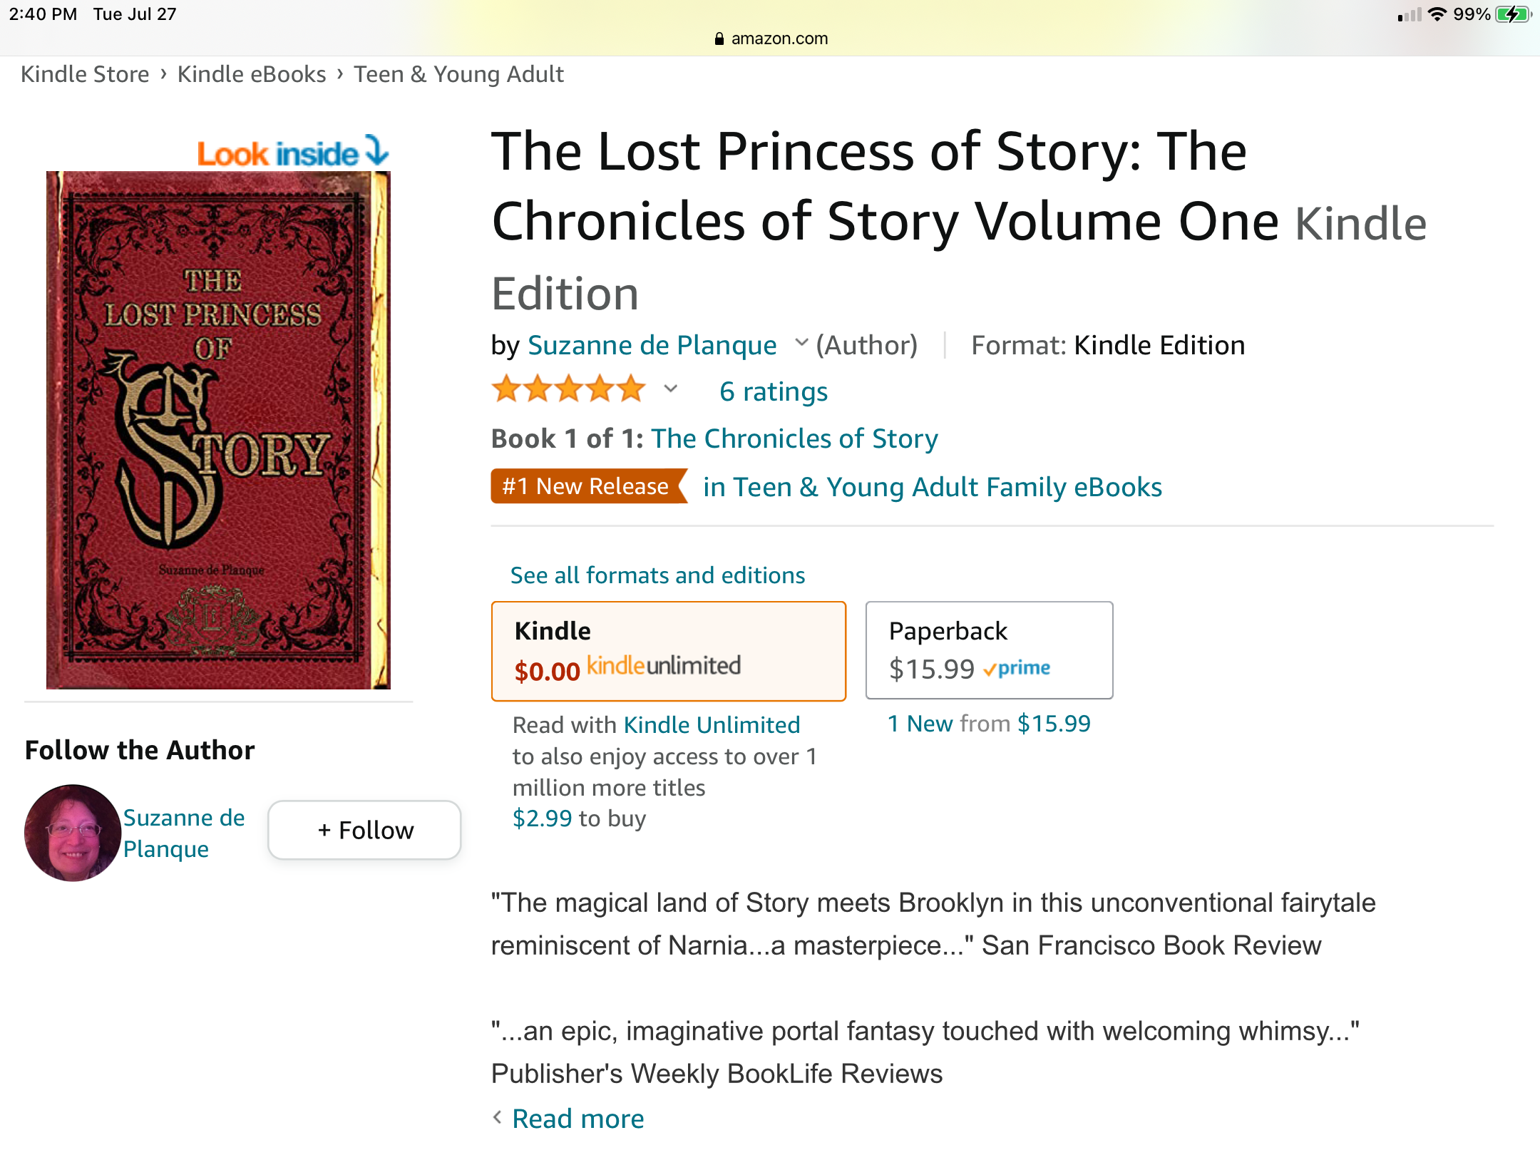Image resolution: width=1540 pixels, height=1155 pixels.
Task: Select the Kindle format option
Action: 669,651
